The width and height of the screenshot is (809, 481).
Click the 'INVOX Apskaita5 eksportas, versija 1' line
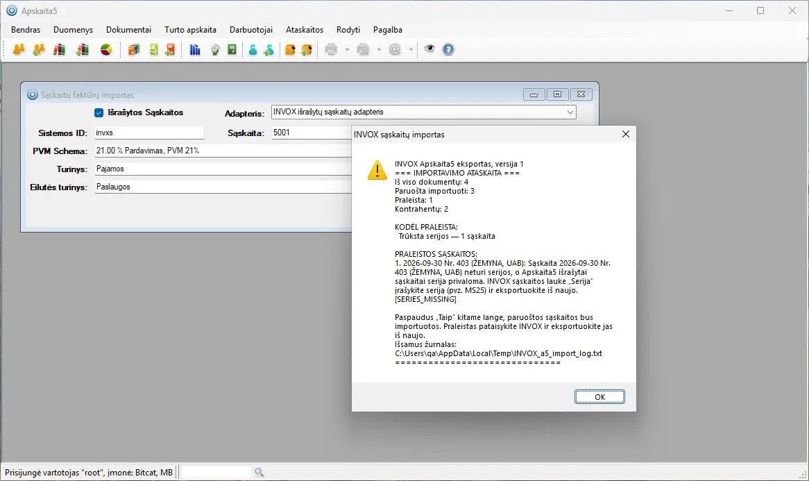point(459,164)
